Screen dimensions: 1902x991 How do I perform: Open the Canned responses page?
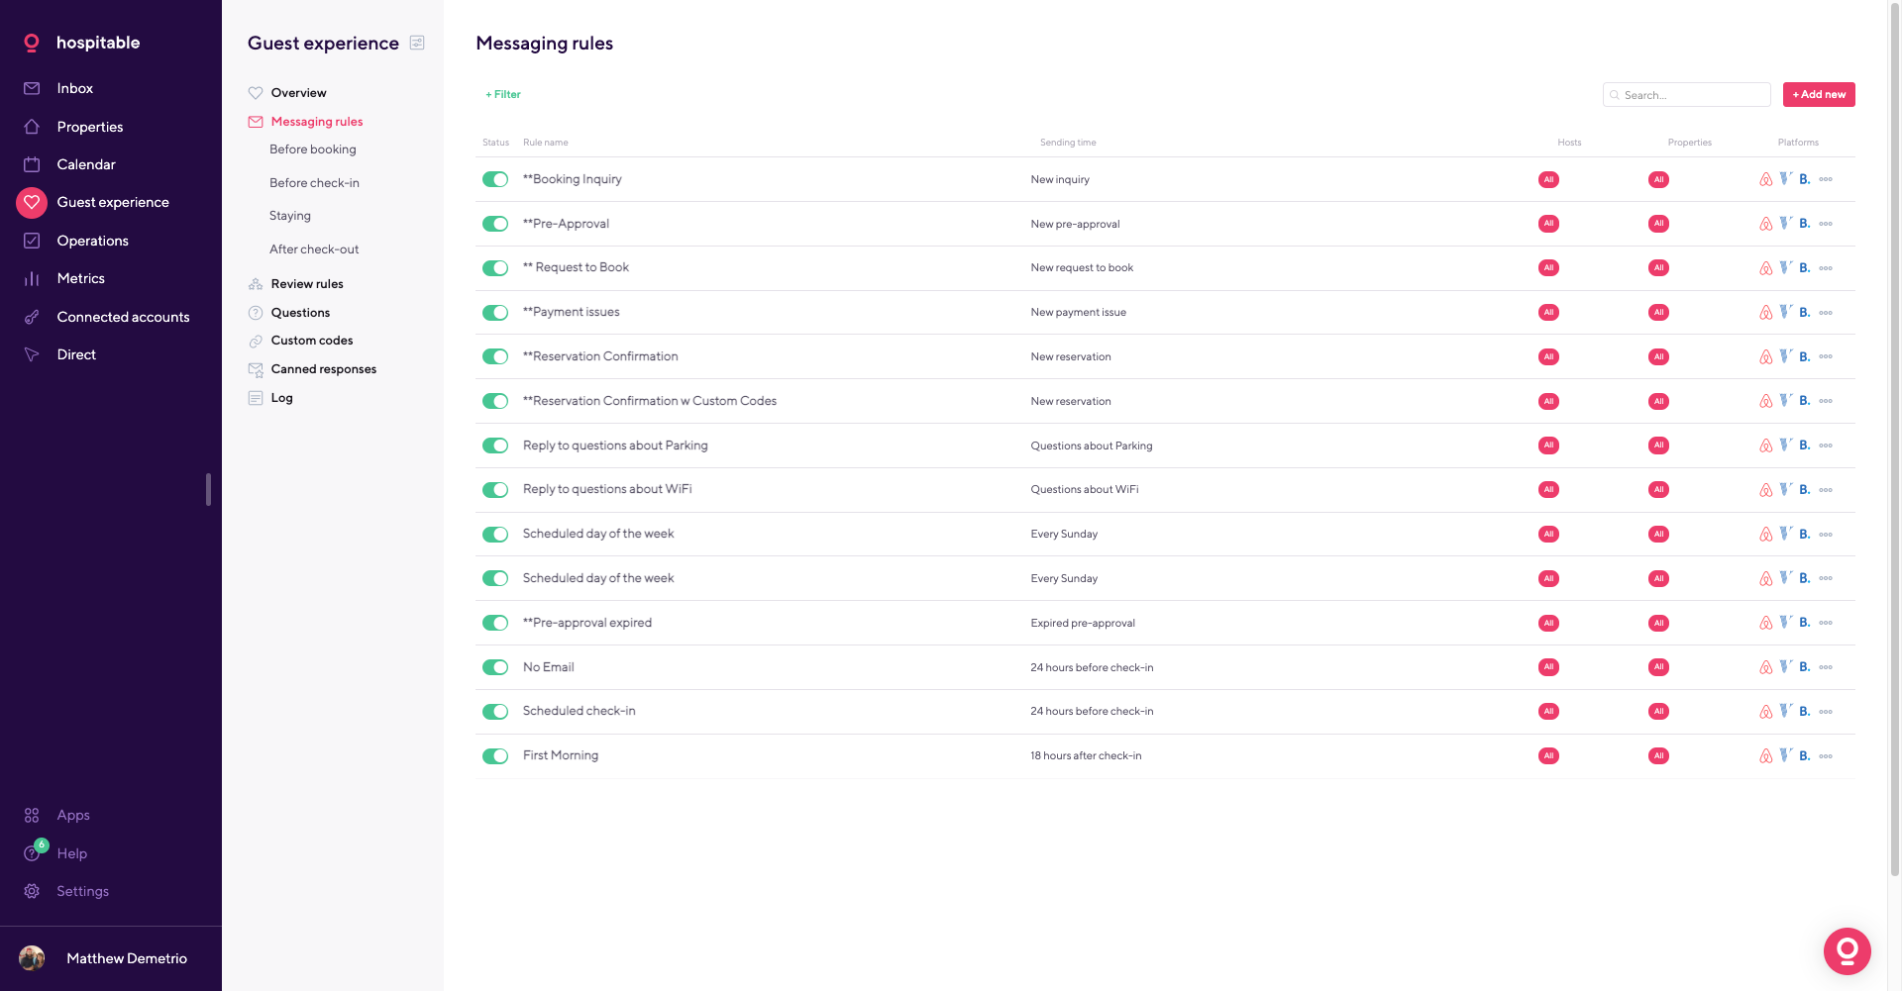(x=323, y=369)
